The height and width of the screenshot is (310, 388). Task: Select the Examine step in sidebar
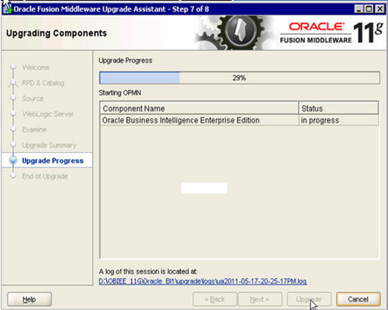tap(34, 129)
